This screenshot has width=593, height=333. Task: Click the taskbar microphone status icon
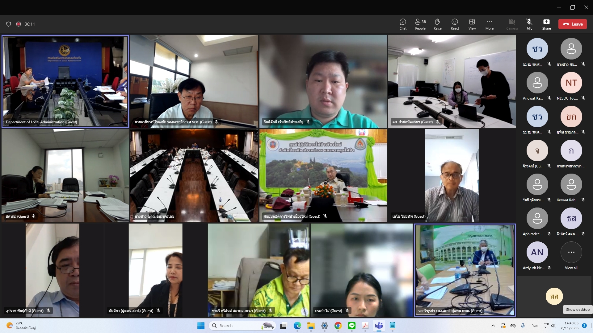(523, 326)
